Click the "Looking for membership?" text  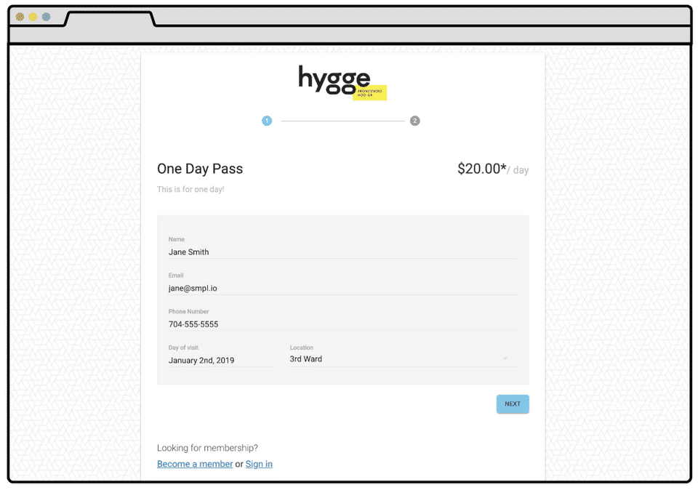[x=207, y=448]
